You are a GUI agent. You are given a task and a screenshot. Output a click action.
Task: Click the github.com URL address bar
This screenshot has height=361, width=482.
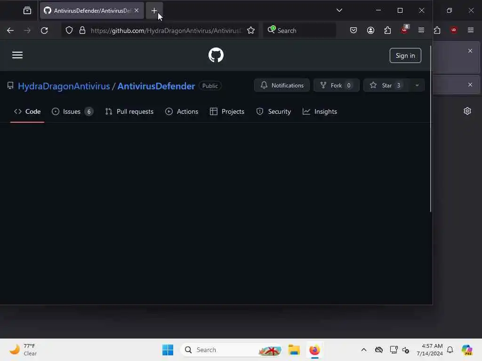point(165,31)
